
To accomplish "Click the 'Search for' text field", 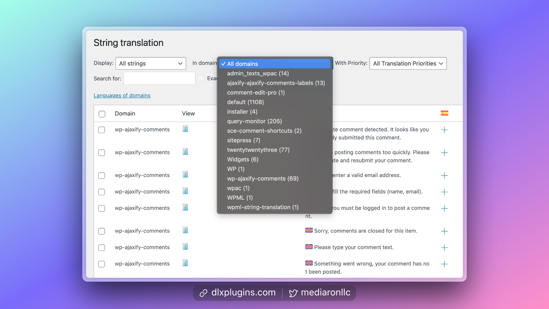I will [159, 78].
